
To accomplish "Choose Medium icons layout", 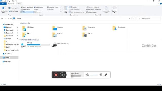I will pyautogui.click(x=52, y=7).
